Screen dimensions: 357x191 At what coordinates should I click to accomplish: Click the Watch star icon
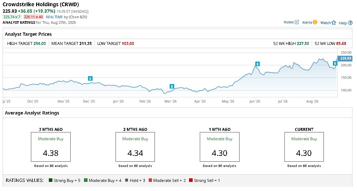pyautogui.click(x=334, y=22)
